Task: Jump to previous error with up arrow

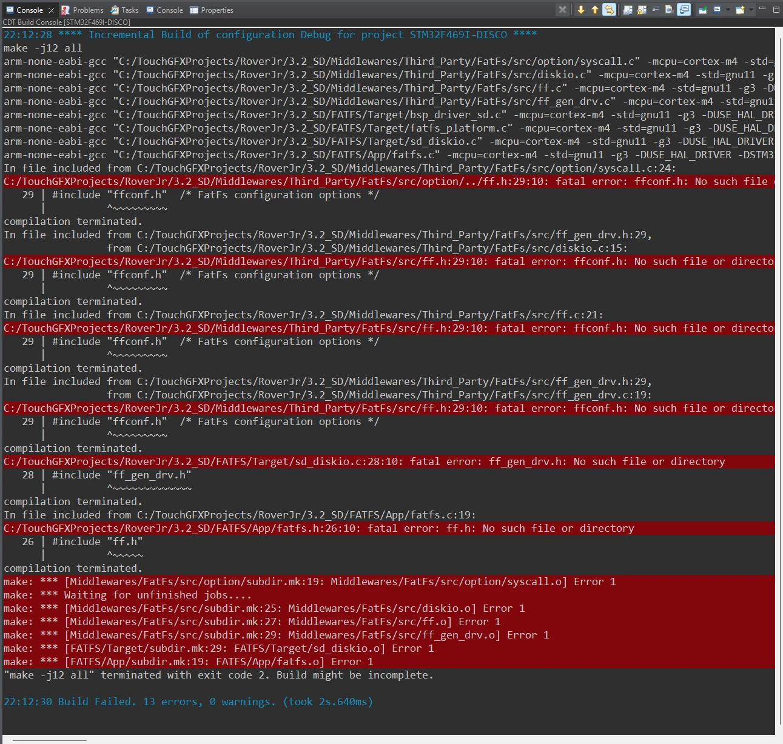Action: coord(594,10)
